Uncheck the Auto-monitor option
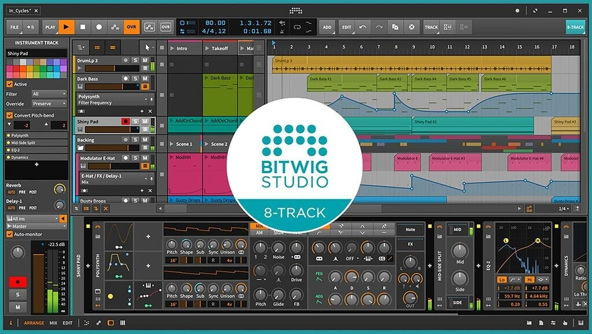The width and height of the screenshot is (592, 334). (x=9, y=234)
